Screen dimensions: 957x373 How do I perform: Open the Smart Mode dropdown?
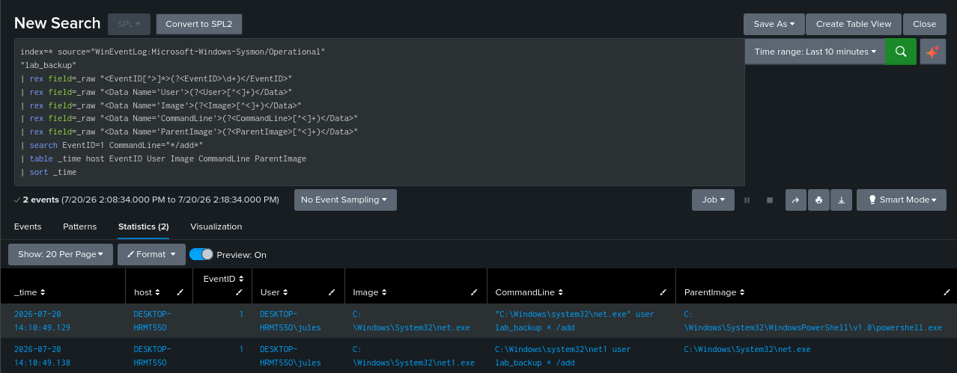[x=902, y=200]
